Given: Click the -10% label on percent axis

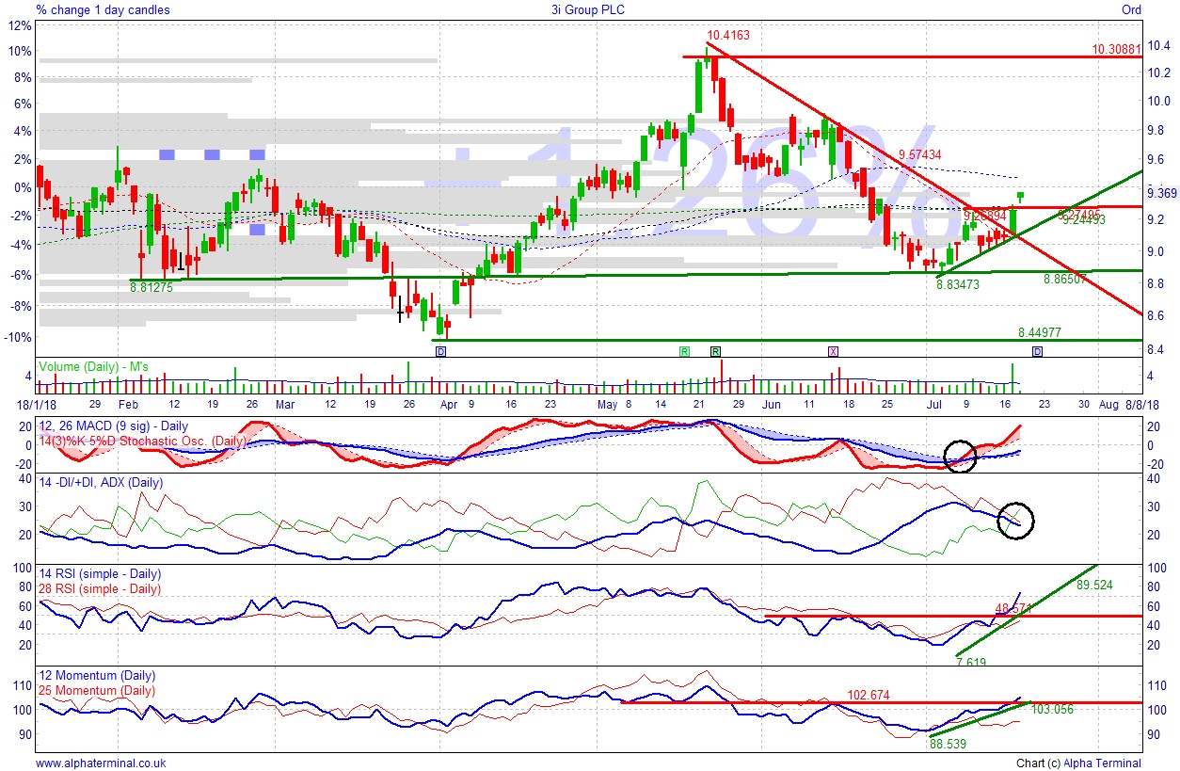Looking at the screenshot, I should [x=20, y=337].
